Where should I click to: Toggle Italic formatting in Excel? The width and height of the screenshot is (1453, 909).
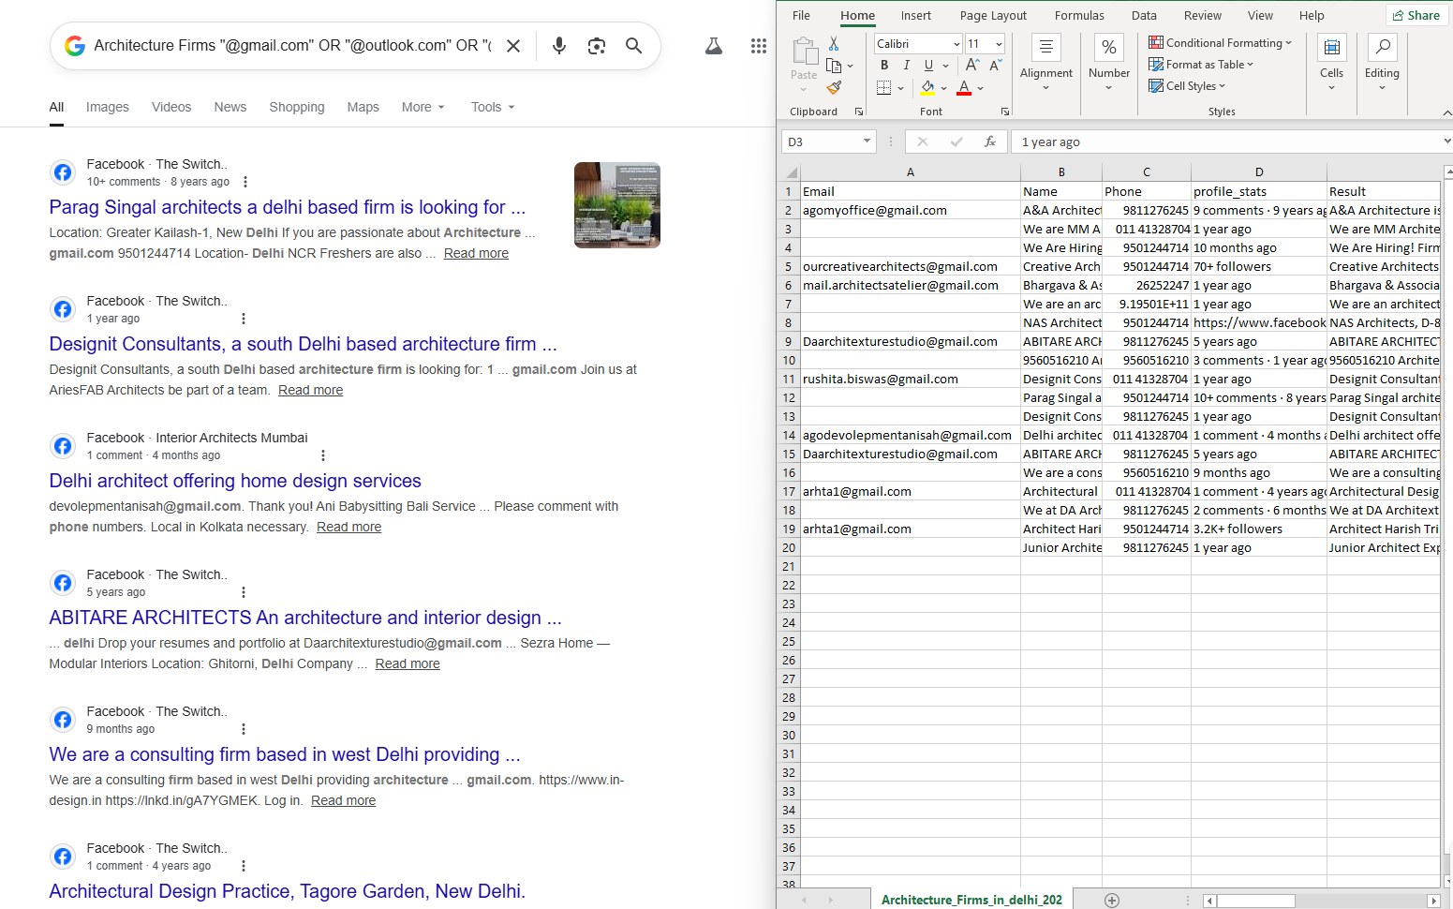[906, 66]
